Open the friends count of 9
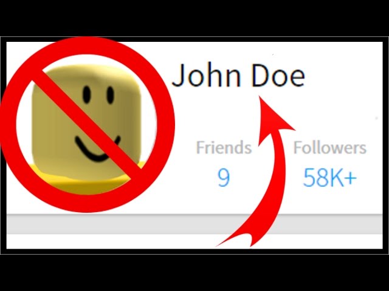389x291 pixels. pyautogui.click(x=224, y=178)
